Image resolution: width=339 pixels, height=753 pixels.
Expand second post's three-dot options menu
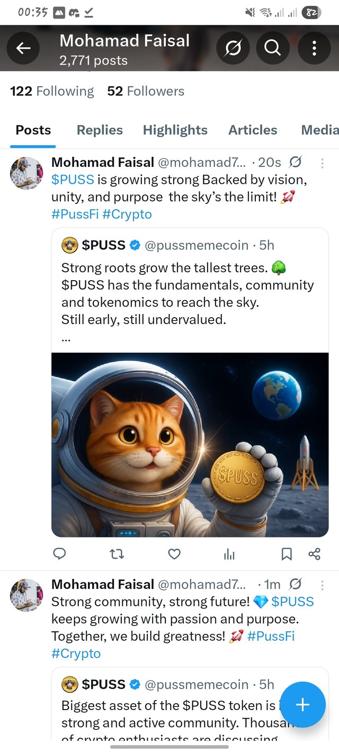322,585
